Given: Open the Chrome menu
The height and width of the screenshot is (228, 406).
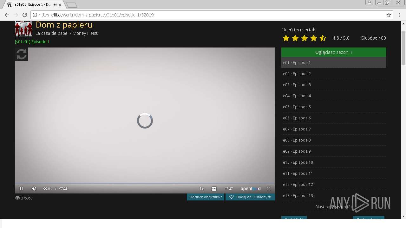Looking at the screenshot, I should tap(399, 15).
